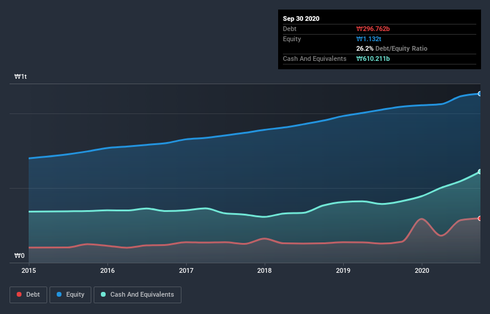Click Cash And Equivalents label in tooltip

point(315,59)
